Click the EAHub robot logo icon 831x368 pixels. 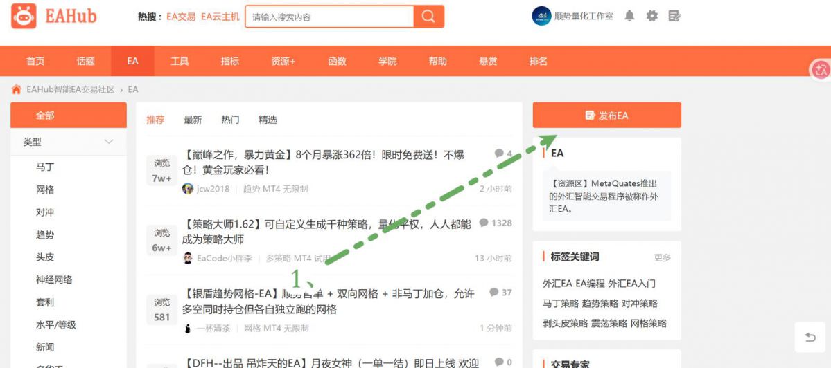(24, 17)
